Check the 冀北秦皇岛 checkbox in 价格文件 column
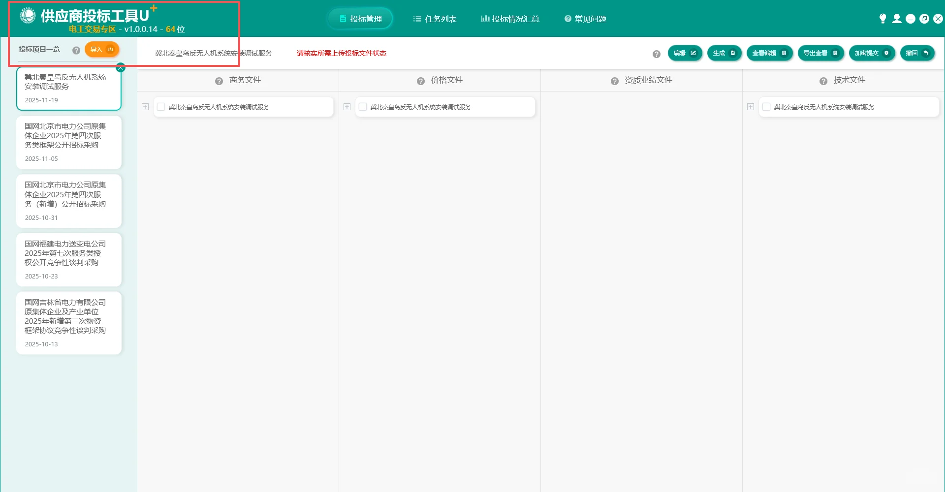Image resolution: width=945 pixels, height=492 pixels. (363, 107)
